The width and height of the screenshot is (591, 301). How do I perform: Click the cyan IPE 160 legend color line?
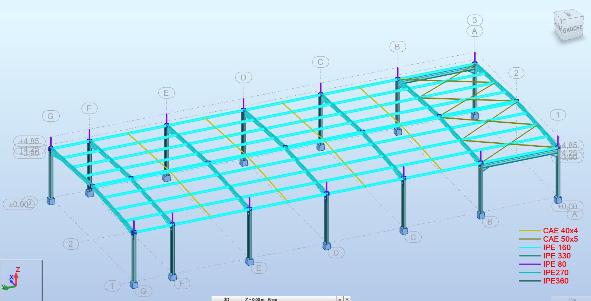(x=530, y=247)
